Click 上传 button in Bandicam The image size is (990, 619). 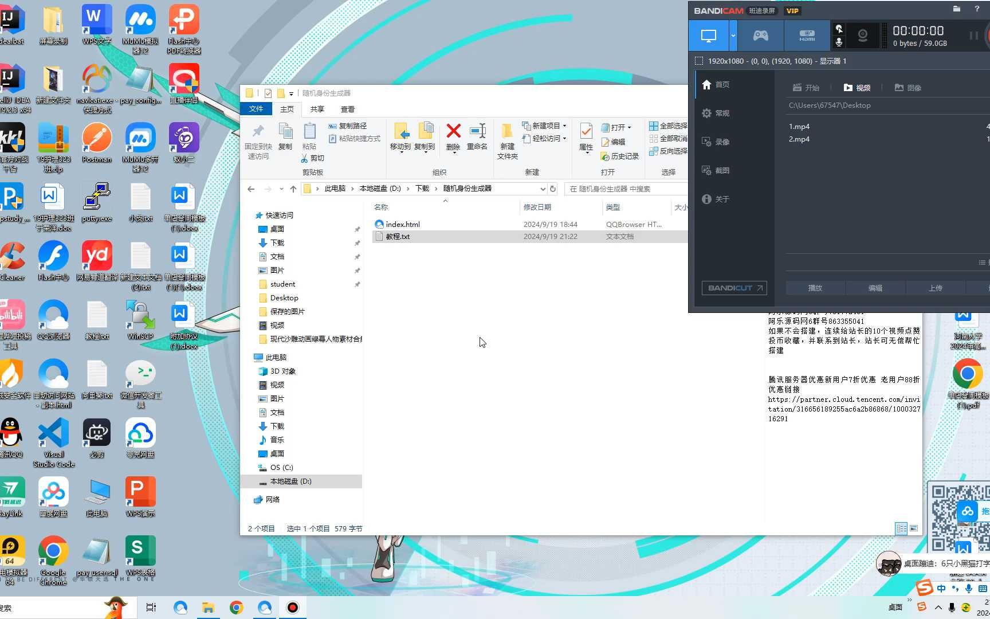(936, 288)
